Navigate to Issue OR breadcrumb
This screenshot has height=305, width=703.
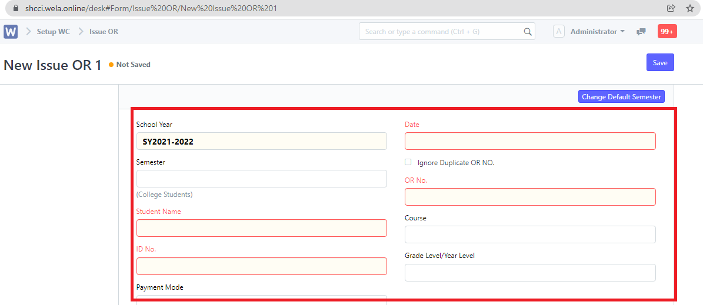pos(104,32)
